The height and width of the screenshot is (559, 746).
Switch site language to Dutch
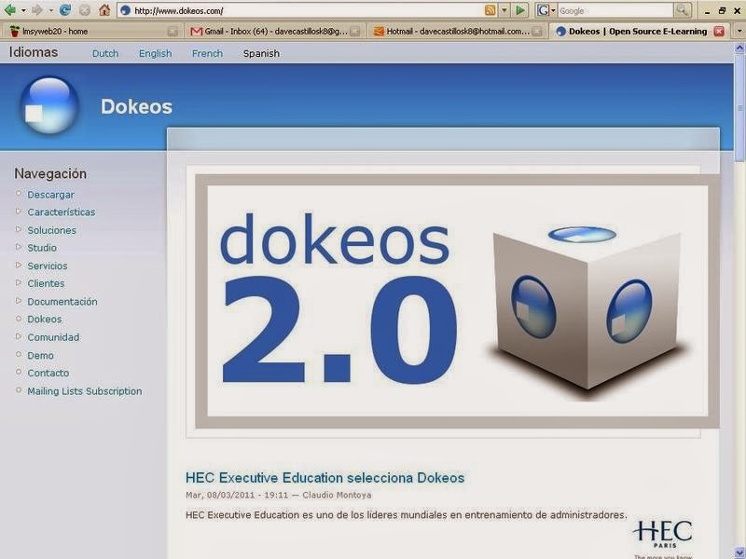[105, 54]
